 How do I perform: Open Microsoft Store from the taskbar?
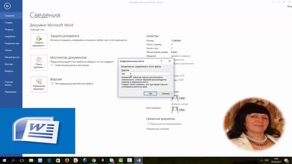(x=58, y=160)
